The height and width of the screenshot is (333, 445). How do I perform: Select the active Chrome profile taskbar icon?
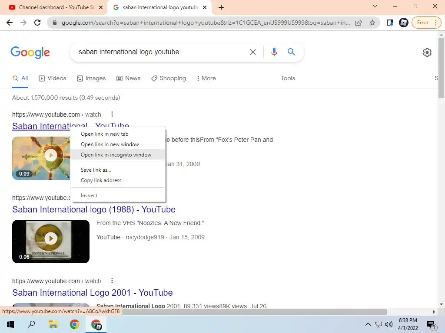(x=96, y=324)
